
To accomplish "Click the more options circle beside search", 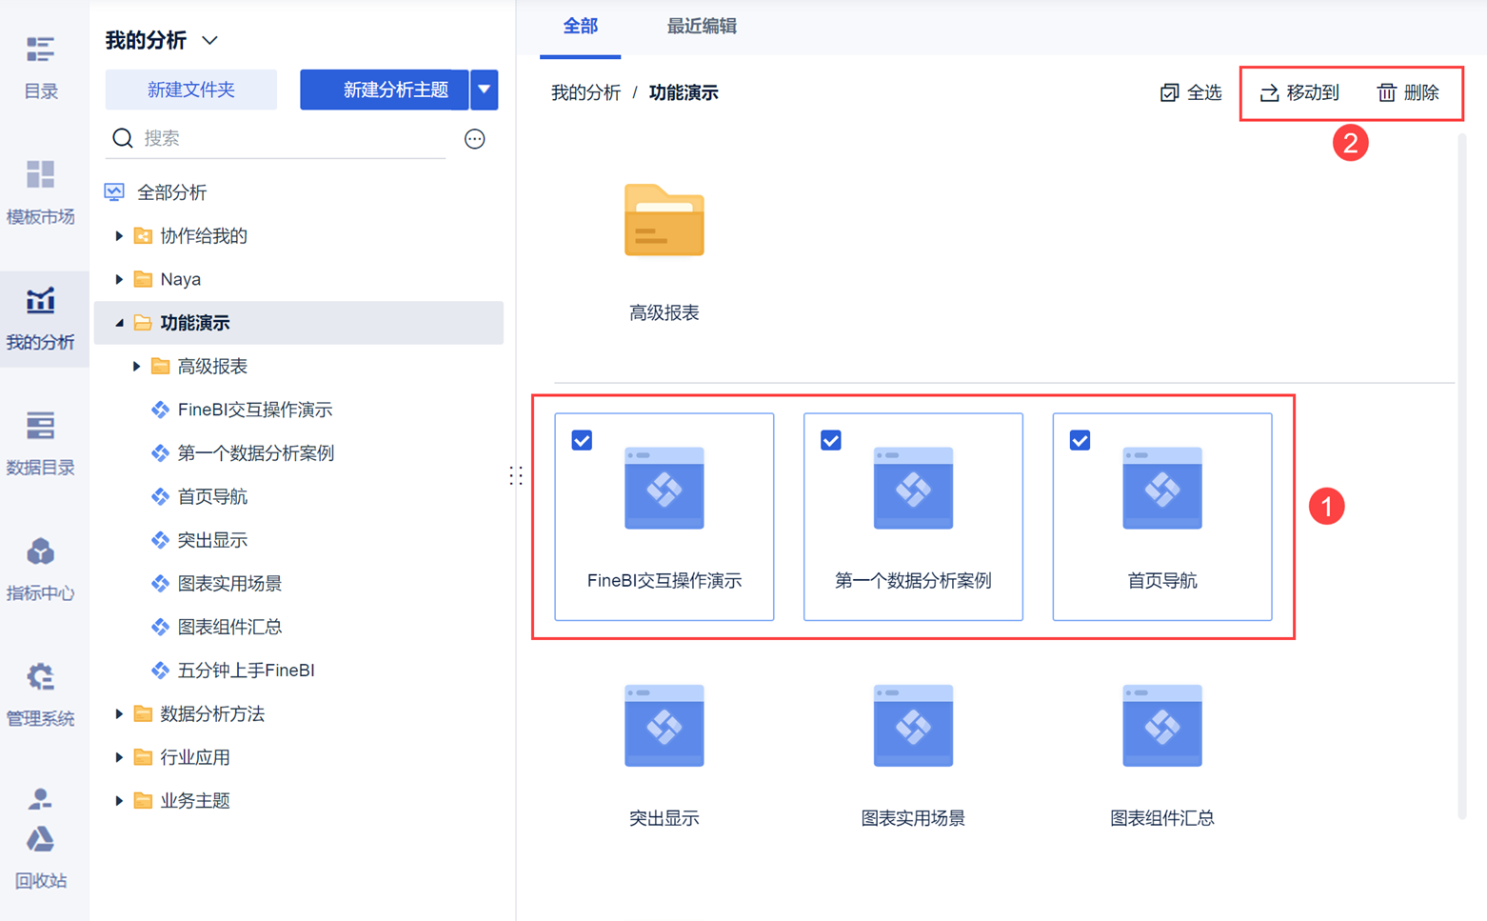I will click(475, 139).
